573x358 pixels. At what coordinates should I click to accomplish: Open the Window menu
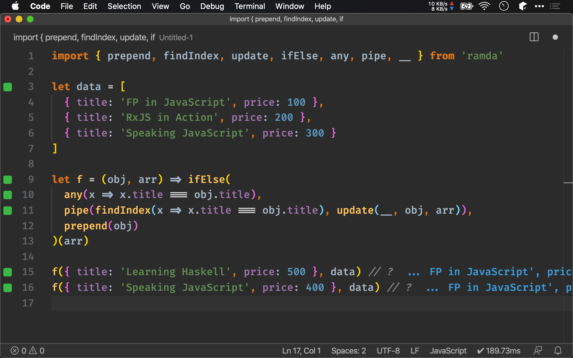(290, 6)
